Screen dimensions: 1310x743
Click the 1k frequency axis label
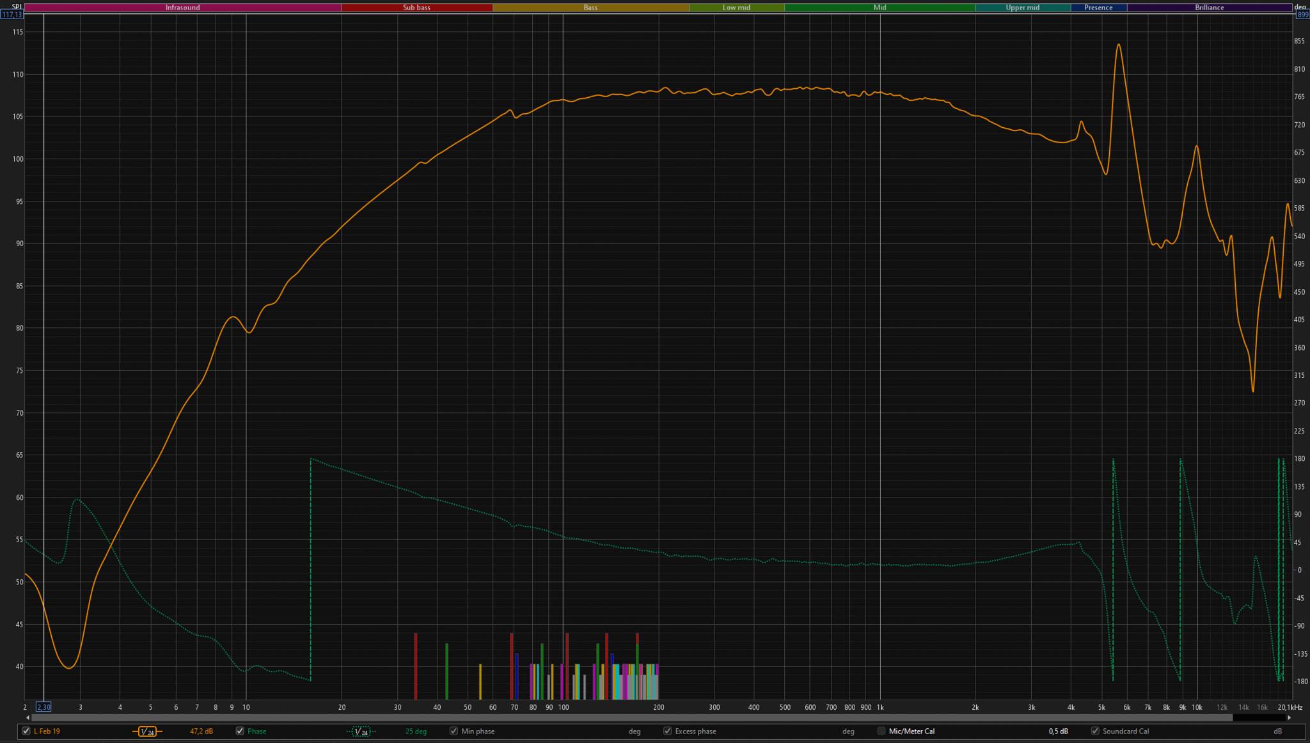click(880, 707)
